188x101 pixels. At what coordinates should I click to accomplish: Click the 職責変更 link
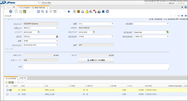[171, 3]
